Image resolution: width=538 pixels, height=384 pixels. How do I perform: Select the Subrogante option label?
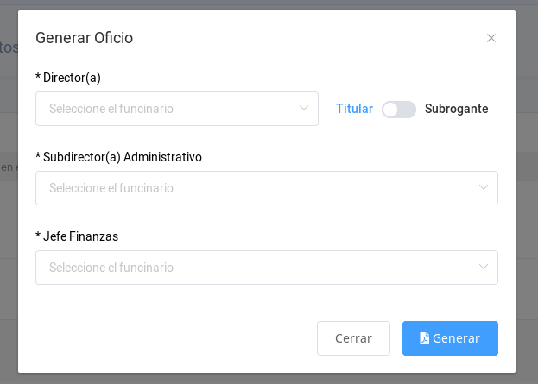point(456,109)
